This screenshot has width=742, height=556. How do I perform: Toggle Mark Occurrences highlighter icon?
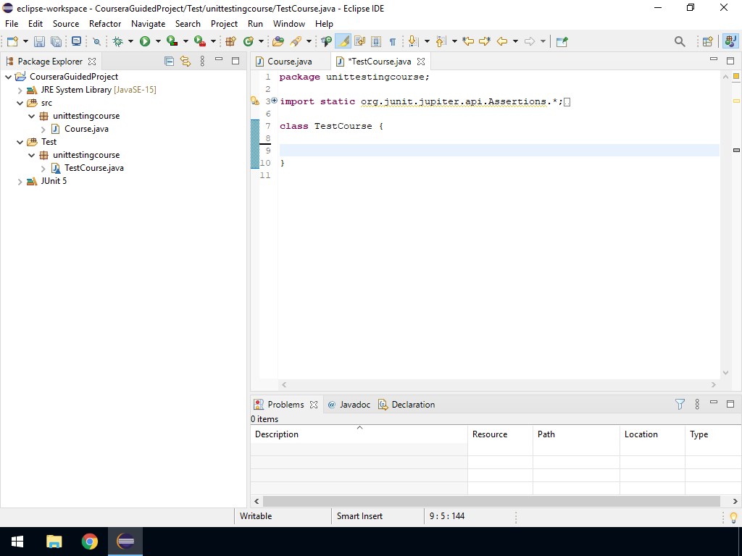(343, 42)
